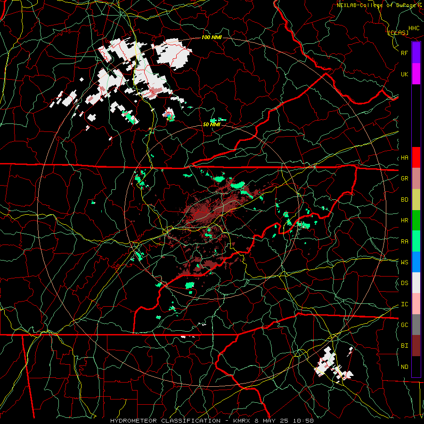
Task: Select the light pink IC legend swatch
Action: pos(416,304)
